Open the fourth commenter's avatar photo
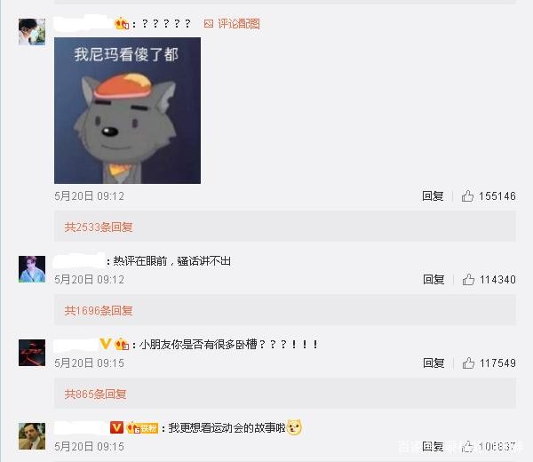 (x=32, y=436)
